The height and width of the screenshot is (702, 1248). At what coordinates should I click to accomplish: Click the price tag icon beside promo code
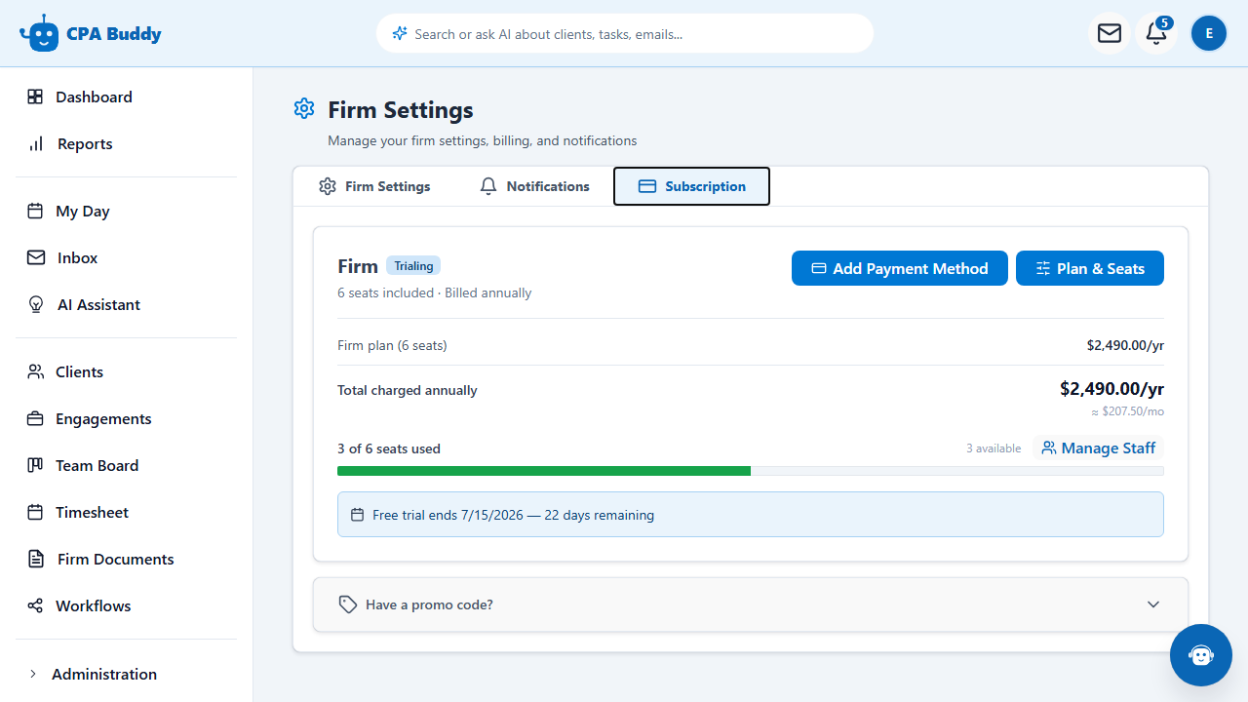348,604
